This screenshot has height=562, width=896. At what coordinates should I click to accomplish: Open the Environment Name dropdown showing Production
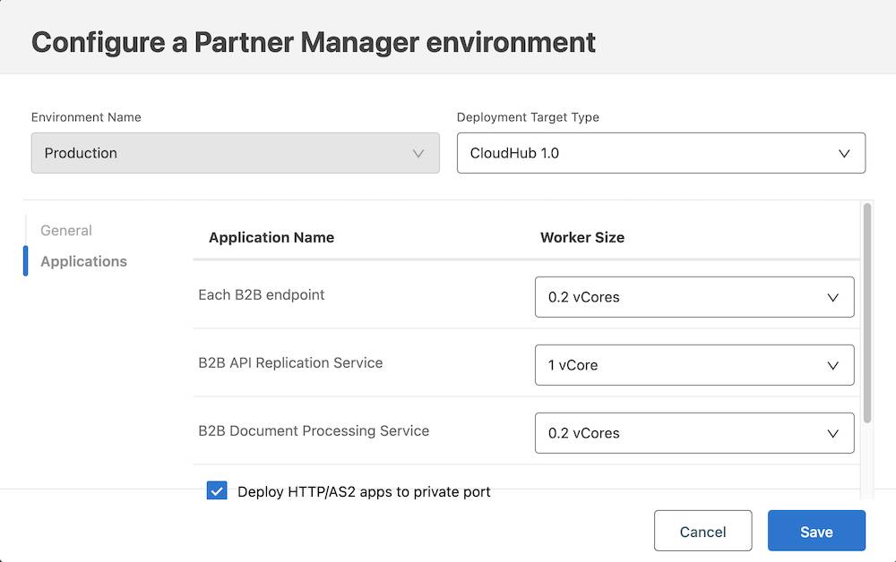coord(236,153)
